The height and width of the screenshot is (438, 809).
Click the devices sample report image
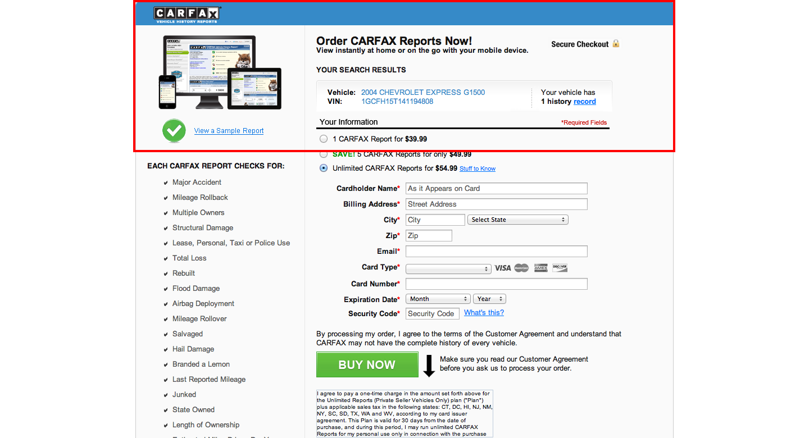click(x=220, y=72)
